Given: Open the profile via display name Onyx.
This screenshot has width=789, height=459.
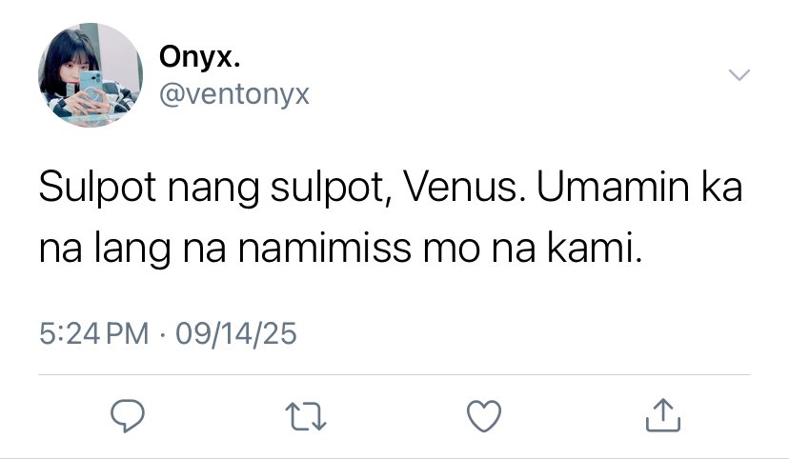Looking at the screenshot, I should pos(200,57).
